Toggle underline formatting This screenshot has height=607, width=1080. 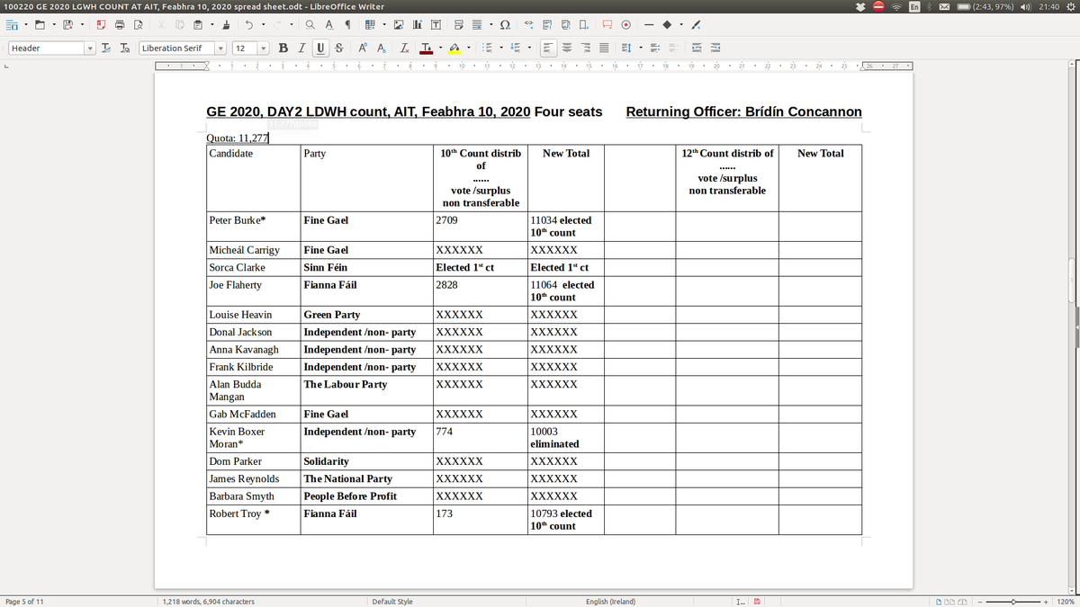pyautogui.click(x=320, y=48)
